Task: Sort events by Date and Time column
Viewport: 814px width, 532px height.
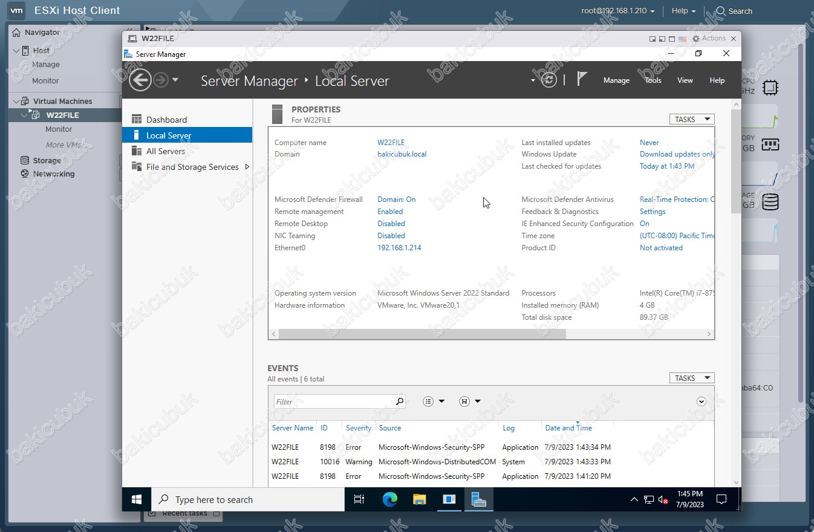Action: [x=568, y=428]
